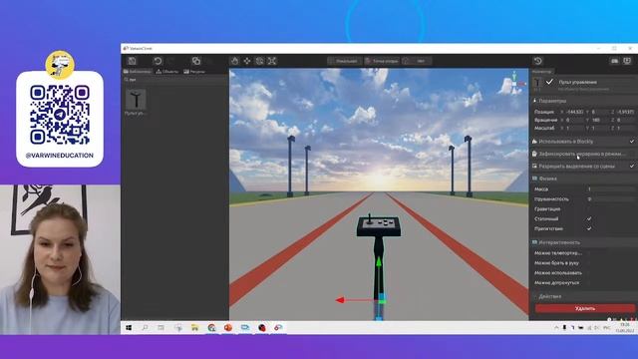Click the Точка опоры toolbar button

pyautogui.click(x=382, y=61)
